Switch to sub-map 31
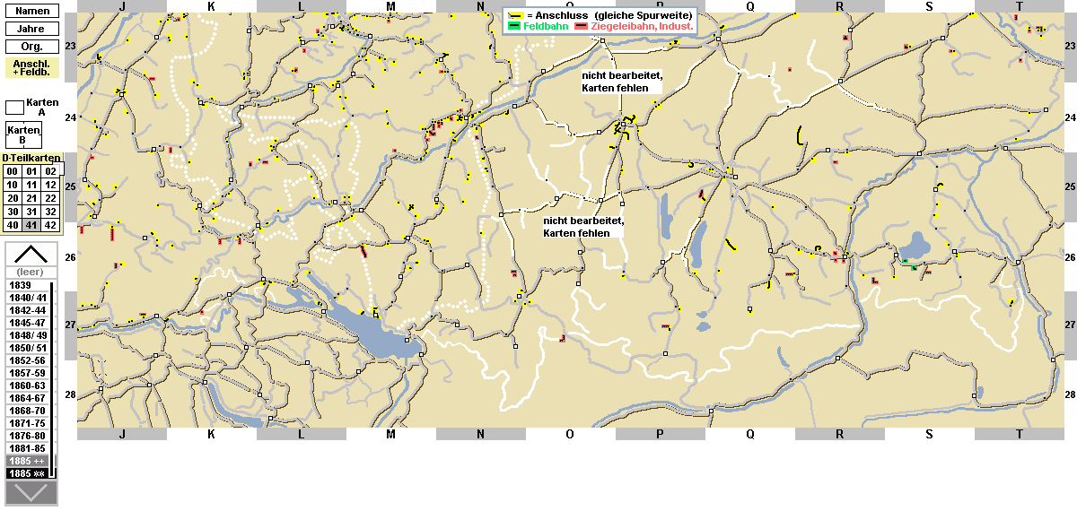Viewport: 1077px width, 511px height. point(31,212)
